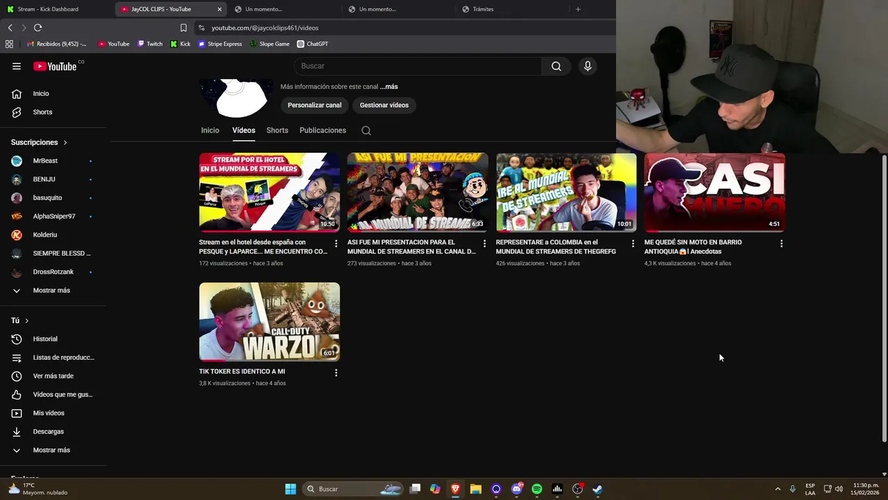Close the JayCOL CLIPS YouTube tab
This screenshot has height=500, width=888.
pos(220,9)
